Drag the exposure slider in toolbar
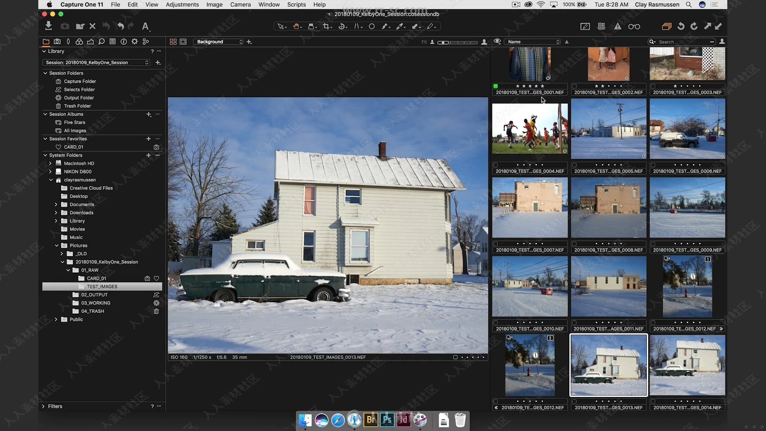Image resolution: width=766 pixels, height=431 pixels. pos(446,42)
